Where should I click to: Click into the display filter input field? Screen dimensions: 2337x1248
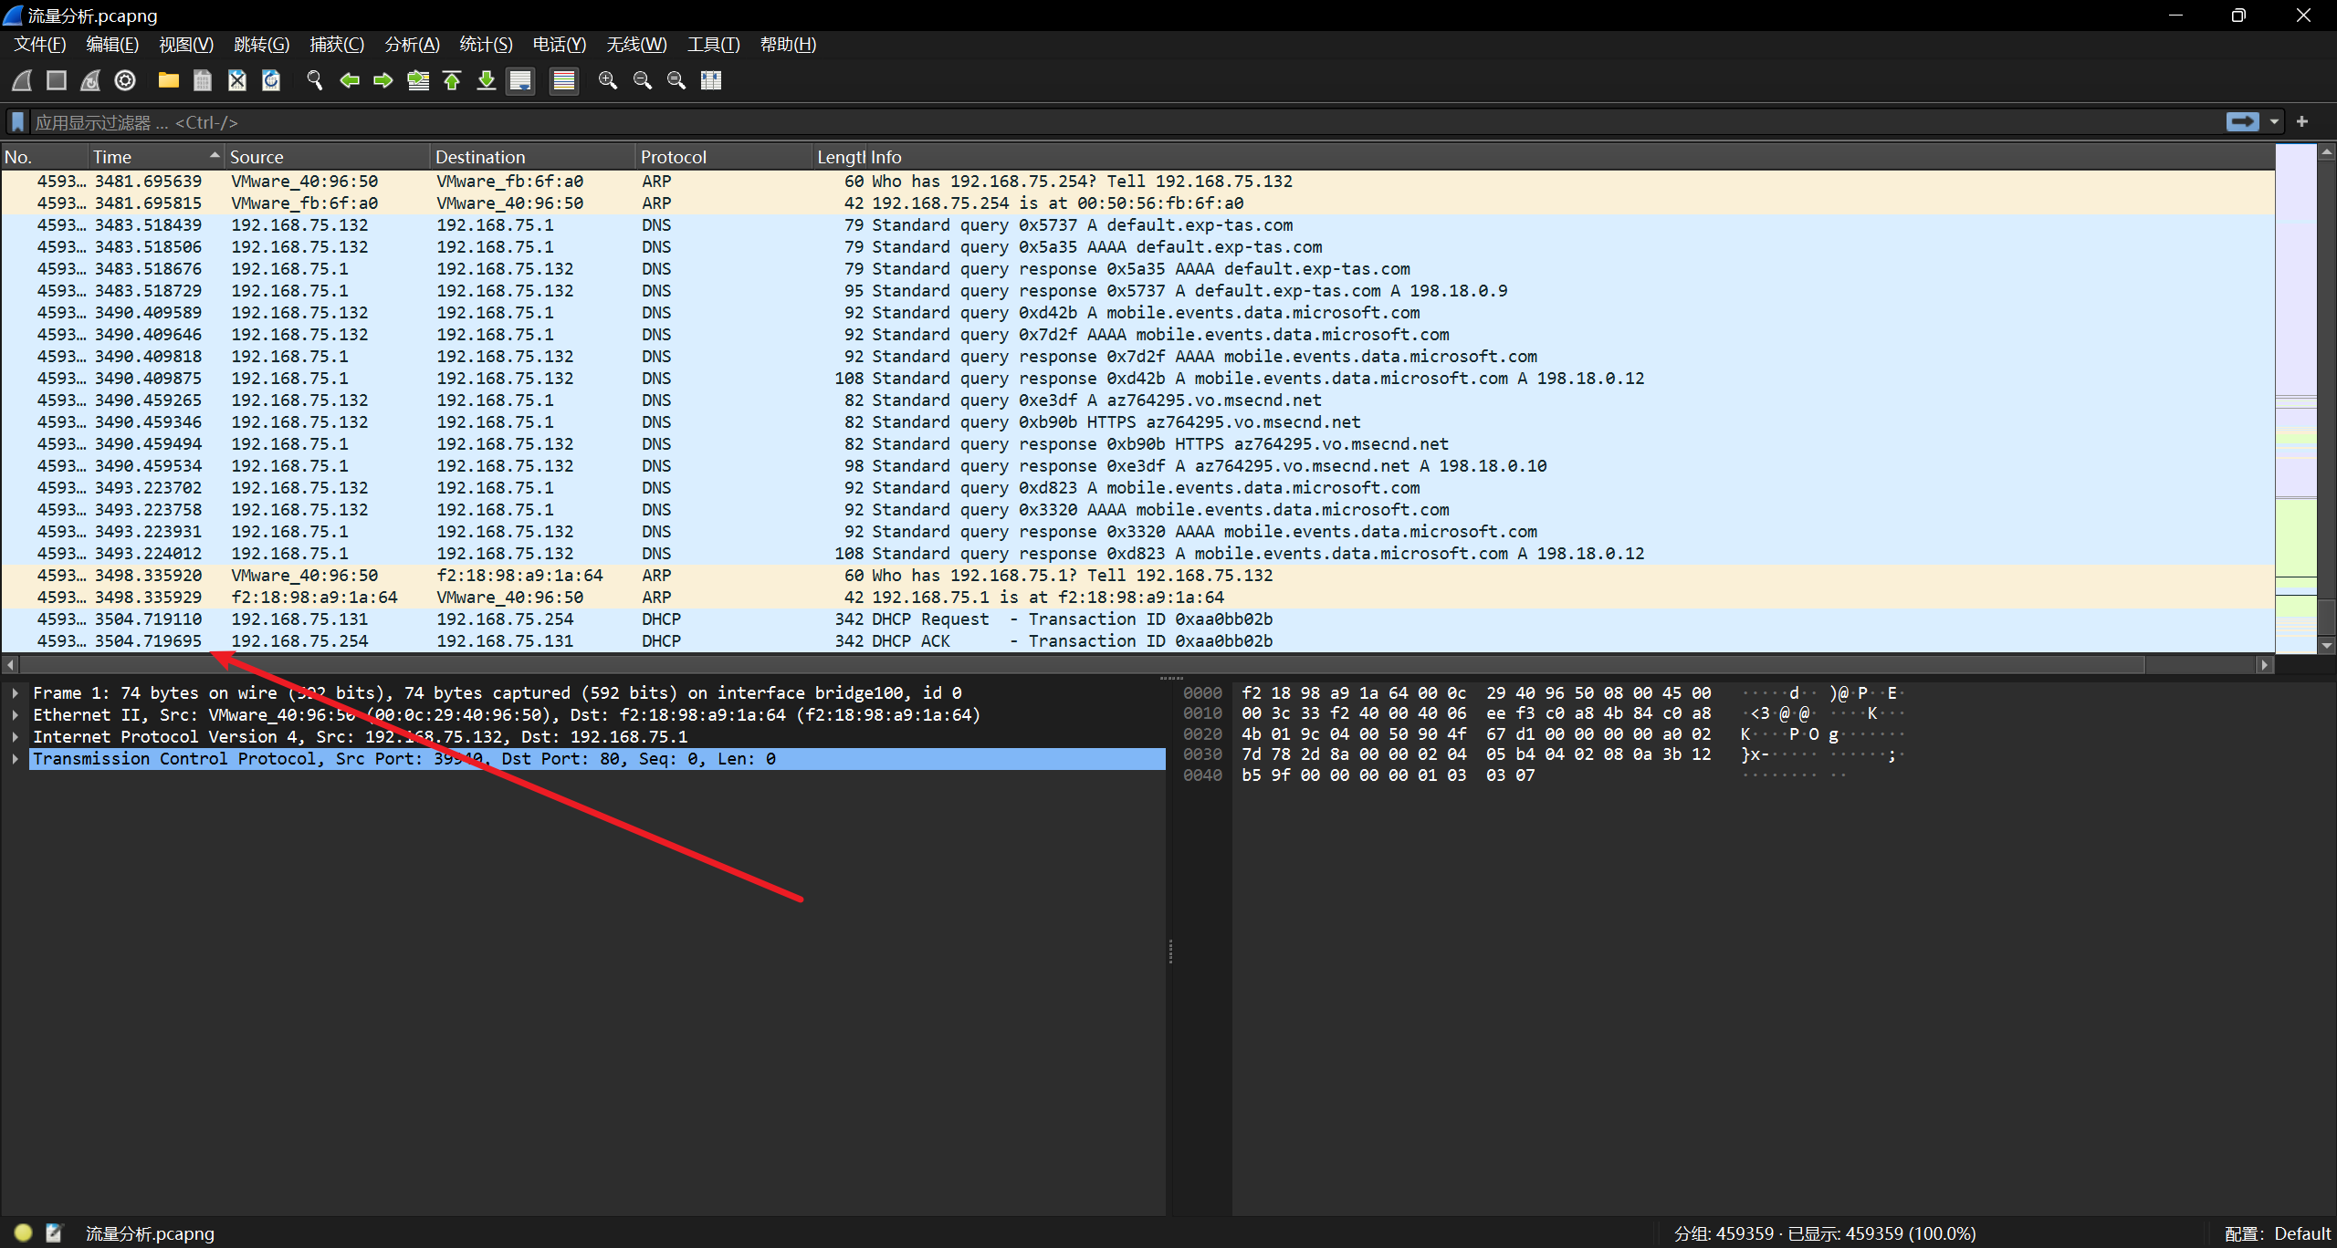click(1095, 122)
